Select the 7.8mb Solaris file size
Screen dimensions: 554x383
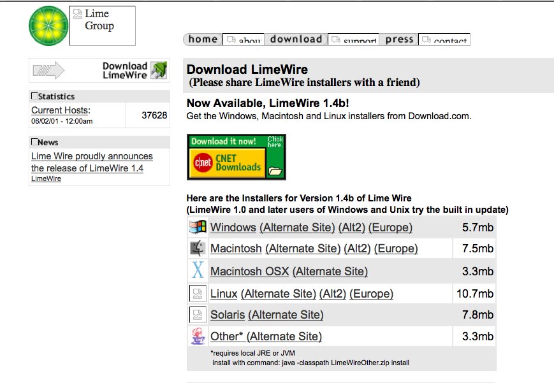pyautogui.click(x=477, y=314)
